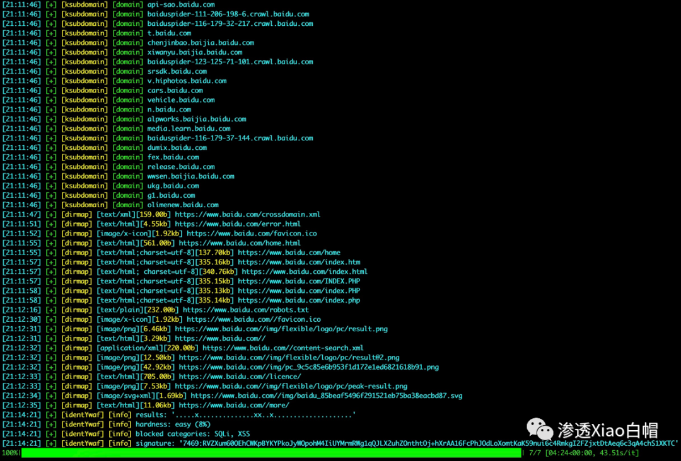Select the vehicle.baidu.com entry
Viewport: 681px width, 461px height.
(x=181, y=100)
